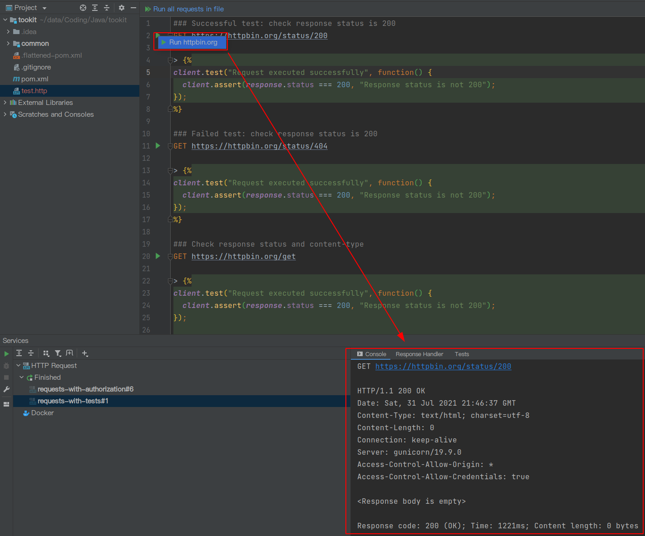Open the Filter option in Services toolbar
645x536 pixels.
coord(58,353)
